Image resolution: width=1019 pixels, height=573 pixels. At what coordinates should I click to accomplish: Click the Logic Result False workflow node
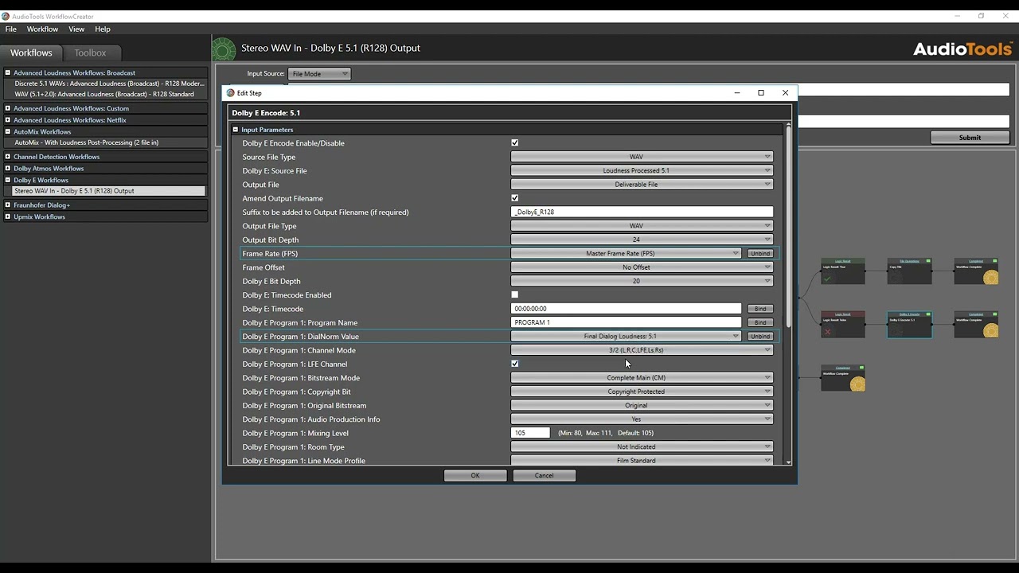pyautogui.click(x=842, y=325)
